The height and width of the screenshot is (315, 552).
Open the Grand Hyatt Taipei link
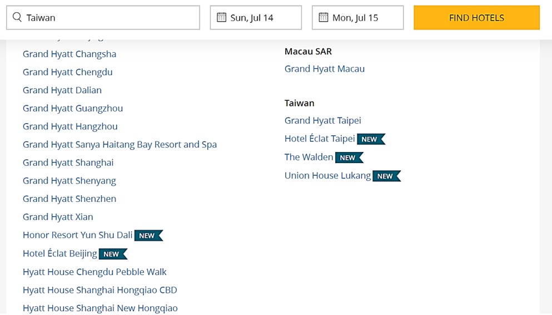pos(322,120)
